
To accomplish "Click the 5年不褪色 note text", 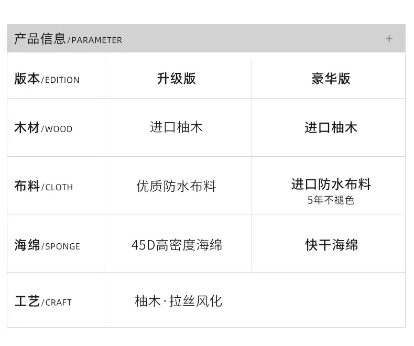I will (x=331, y=200).
